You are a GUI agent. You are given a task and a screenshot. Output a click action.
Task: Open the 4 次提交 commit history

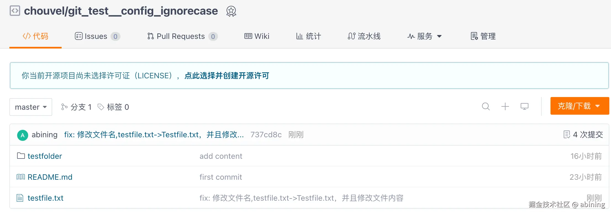pos(583,135)
